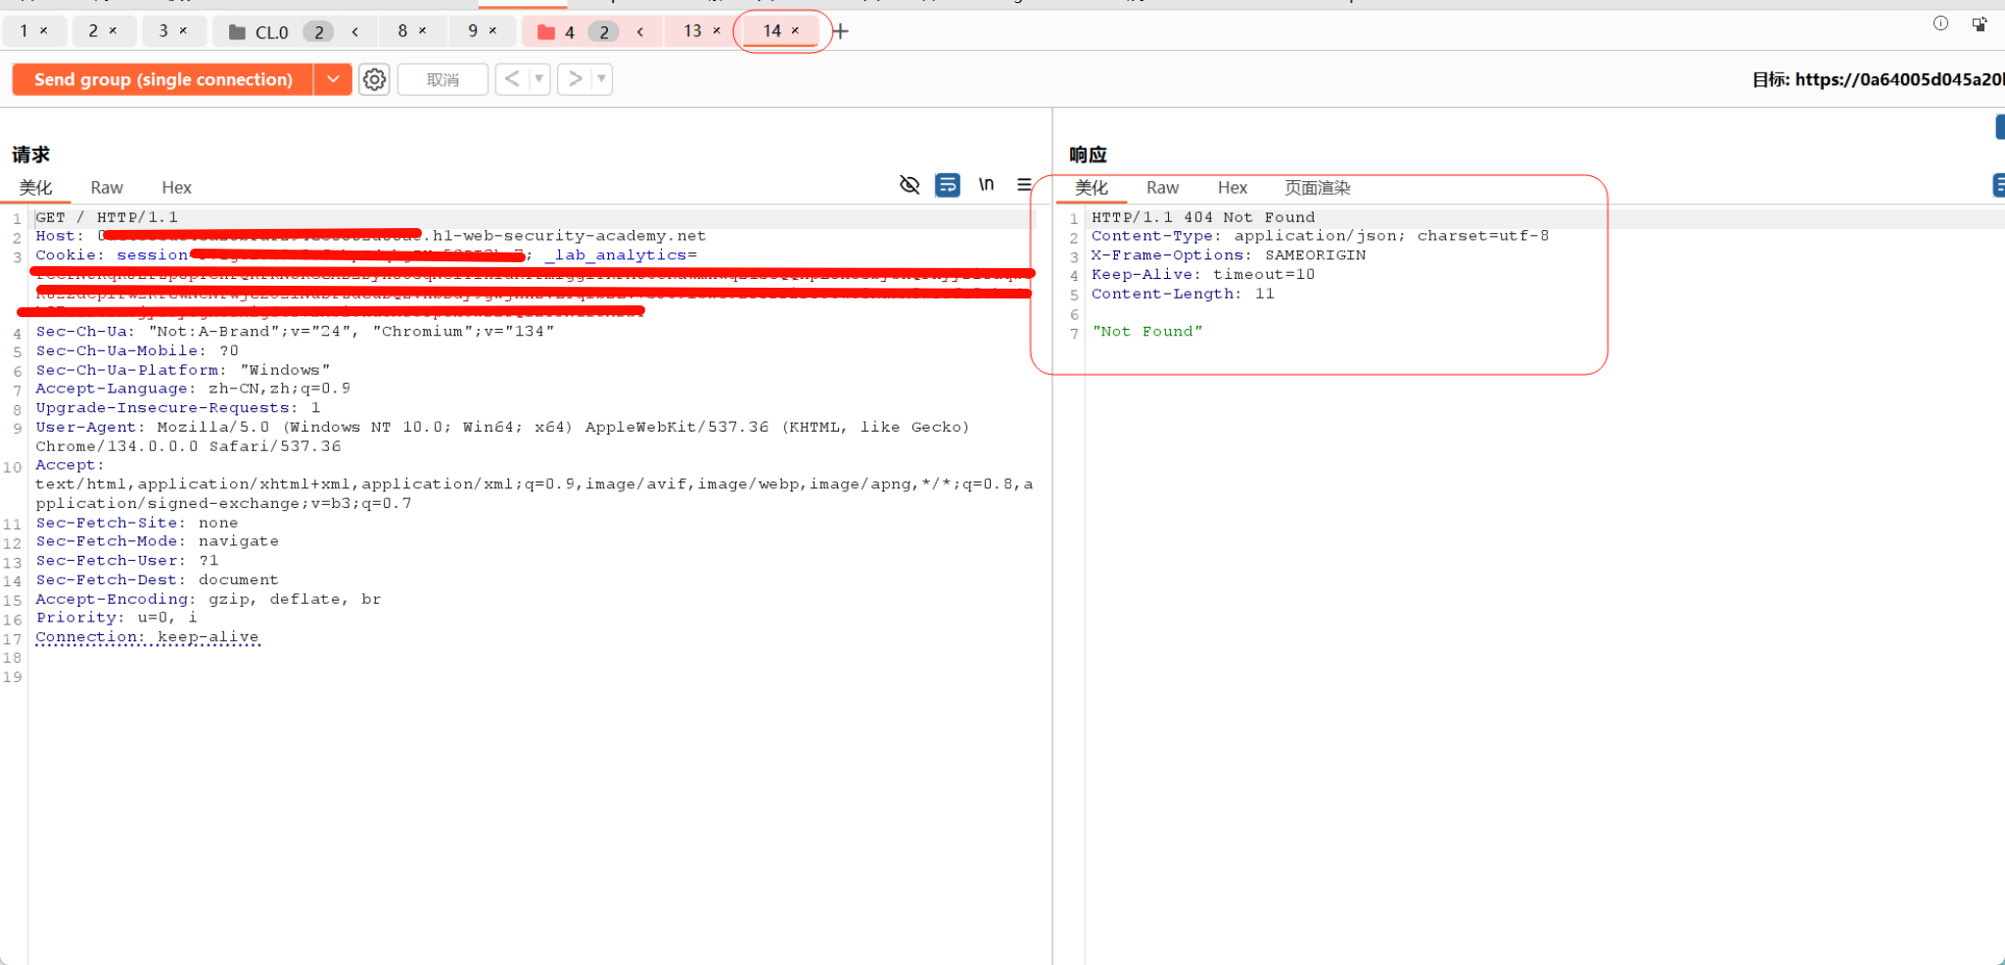Open the Send group options dropdown arrow
This screenshot has height=965, width=2005.
click(333, 79)
